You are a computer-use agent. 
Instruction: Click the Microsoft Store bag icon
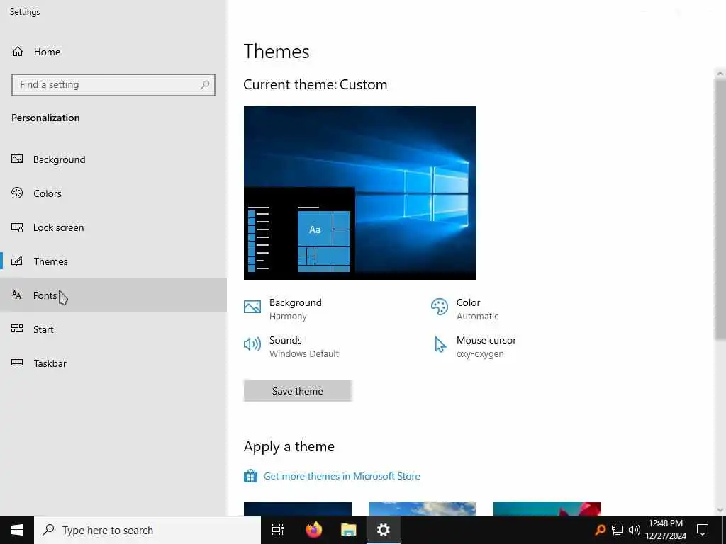tap(250, 475)
